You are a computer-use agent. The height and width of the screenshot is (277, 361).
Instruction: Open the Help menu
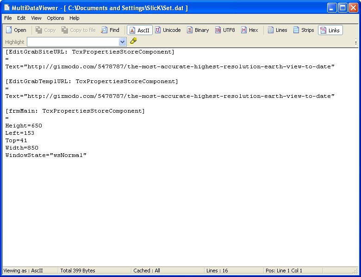[75, 18]
